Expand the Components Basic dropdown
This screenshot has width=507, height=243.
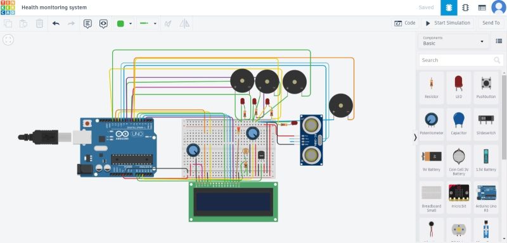pos(453,41)
